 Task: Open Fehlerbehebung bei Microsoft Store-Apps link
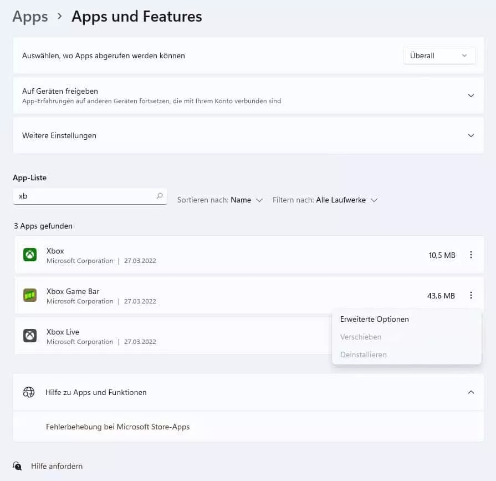pos(117,427)
